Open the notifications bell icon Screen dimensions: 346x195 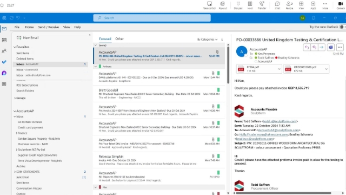pos(314,18)
